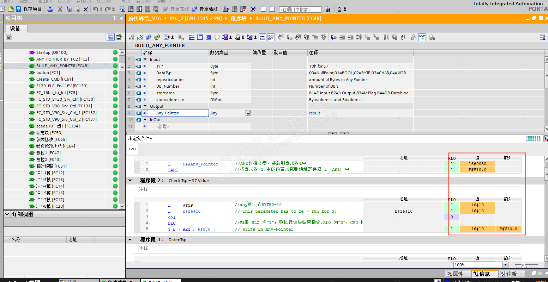This screenshot has height=282, width=548.
Task: Collapse 程序段 2 network
Action: tap(130, 181)
